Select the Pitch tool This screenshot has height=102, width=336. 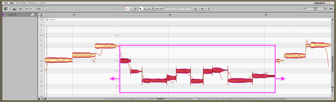145,9
